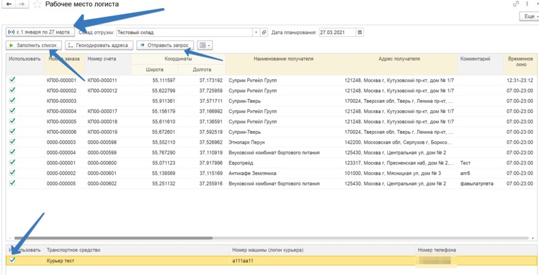This screenshot has height=275, width=539.
Task: Uncheck Использовать for Курьер тест vehicle
Action: pyautogui.click(x=12, y=260)
